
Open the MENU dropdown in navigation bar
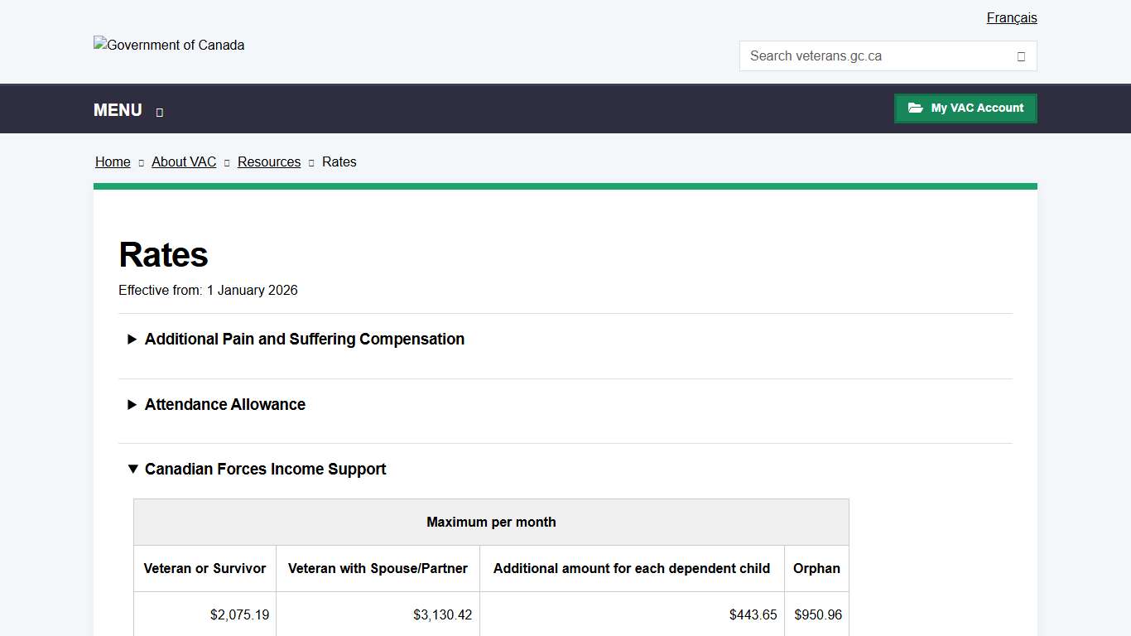118,110
